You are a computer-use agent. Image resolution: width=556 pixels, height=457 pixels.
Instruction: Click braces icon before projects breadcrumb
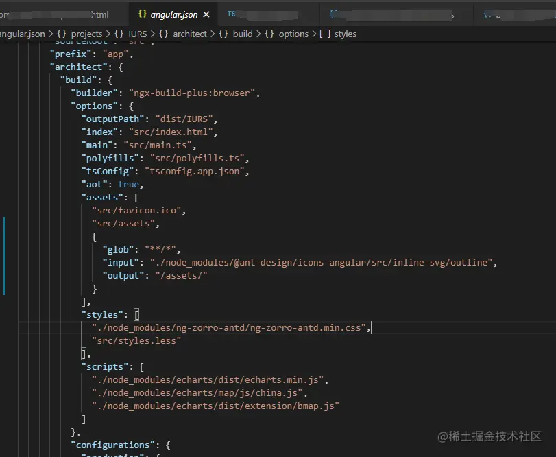pyautogui.click(x=62, y=34)
